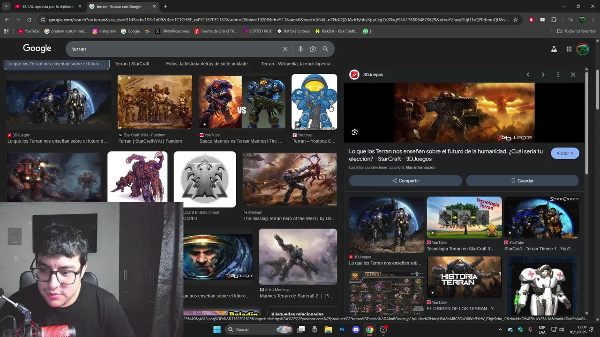Open HISTORIA TERRAN related video thumbnail
The image size is (600, 337).
(464, 277)
